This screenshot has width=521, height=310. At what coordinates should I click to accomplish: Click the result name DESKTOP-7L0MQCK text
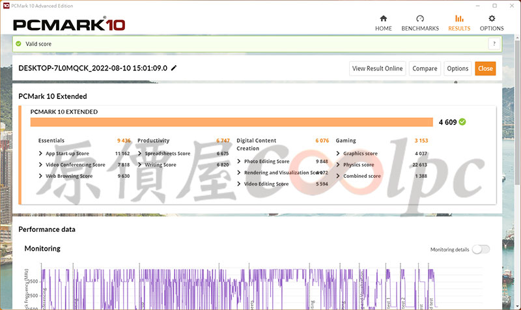[92, 68]
